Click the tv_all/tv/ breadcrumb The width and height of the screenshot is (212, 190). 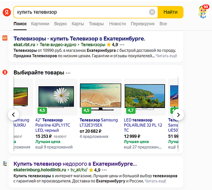(79, 170)
